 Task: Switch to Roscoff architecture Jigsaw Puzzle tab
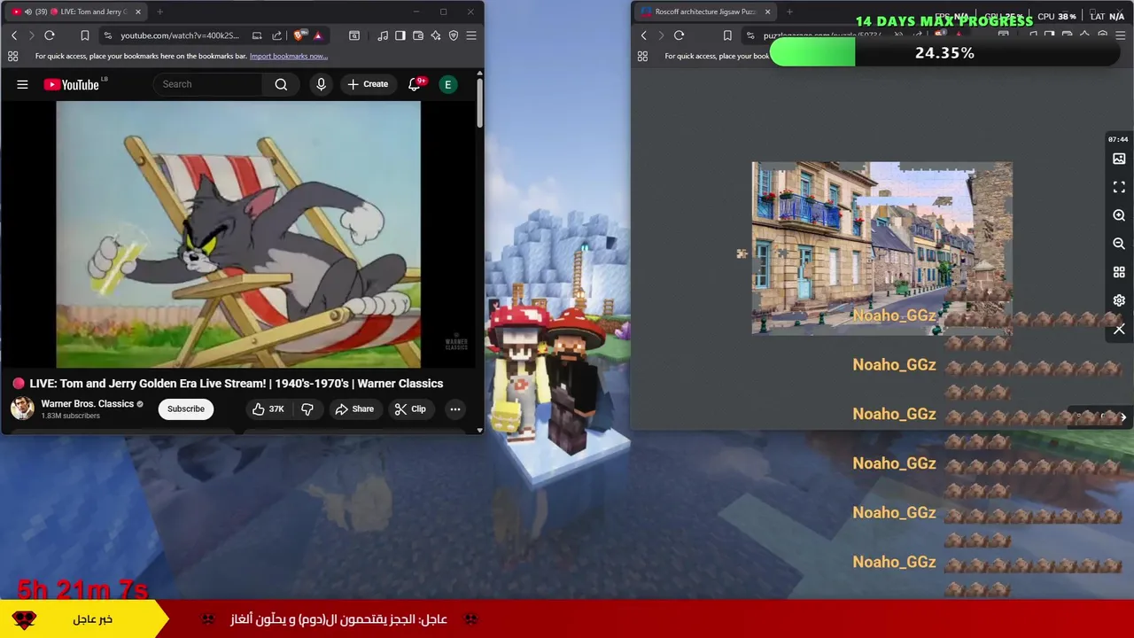(706, 12)
